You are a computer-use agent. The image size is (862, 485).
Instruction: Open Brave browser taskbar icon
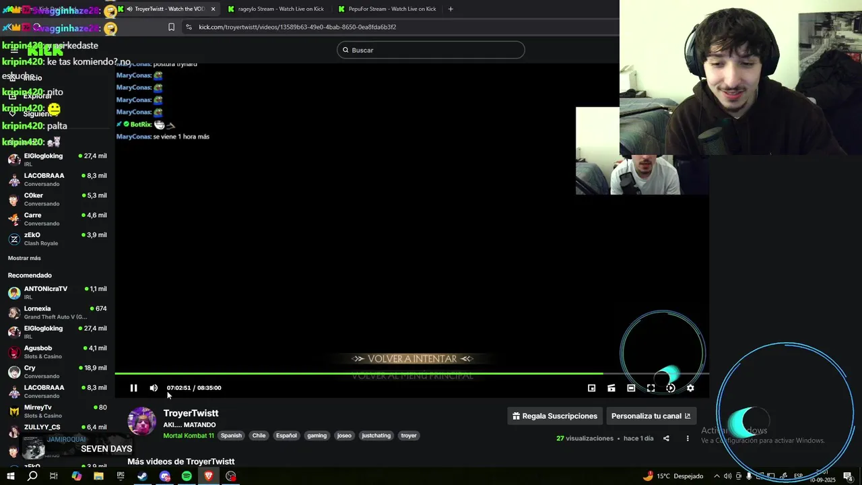[209, 476]
